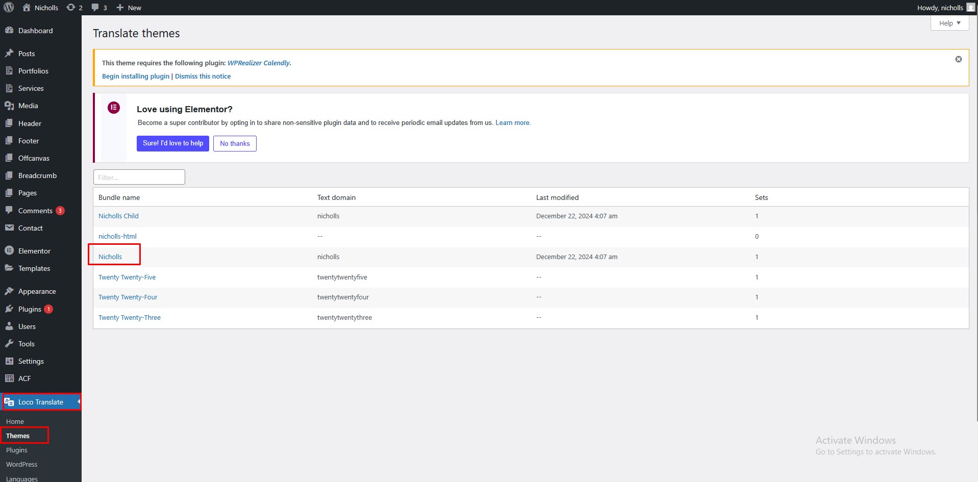This screenshot has height=482, width=978.
Task: Open the Twenty Twenty-Three bundle
Action: click(130, 318)
